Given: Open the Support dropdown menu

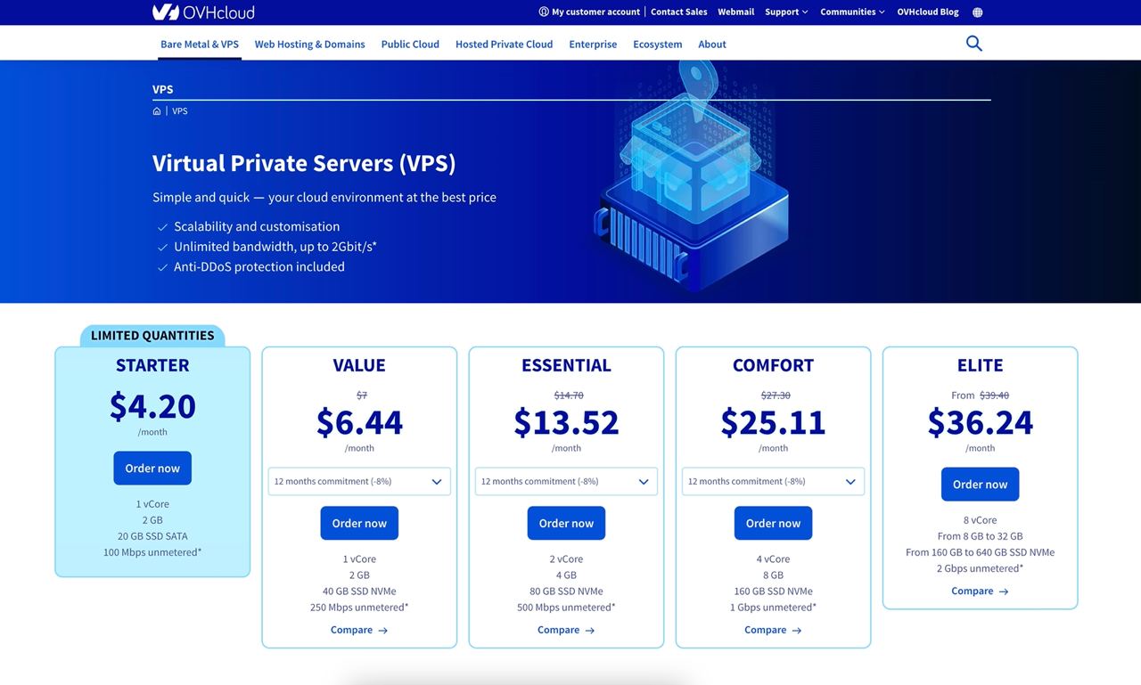Looking at the screenshot, I should [x=786, y=12].
